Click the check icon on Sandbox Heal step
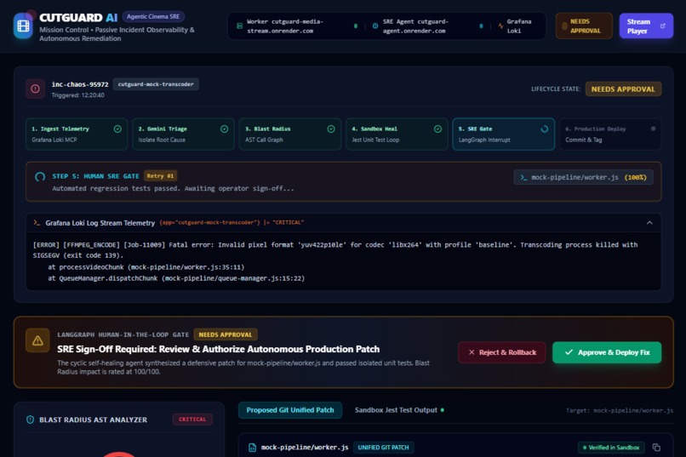 pos(437,129)
